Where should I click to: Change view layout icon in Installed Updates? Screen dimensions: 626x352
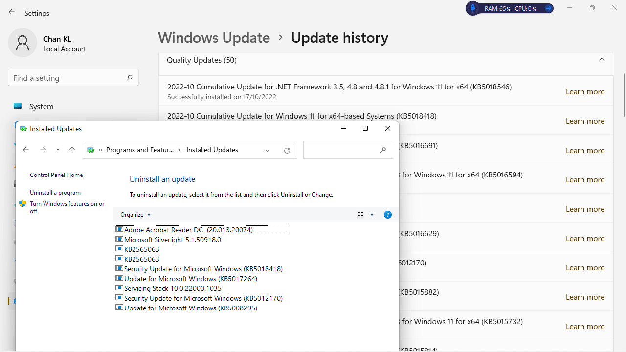click(x=360, y=215)
